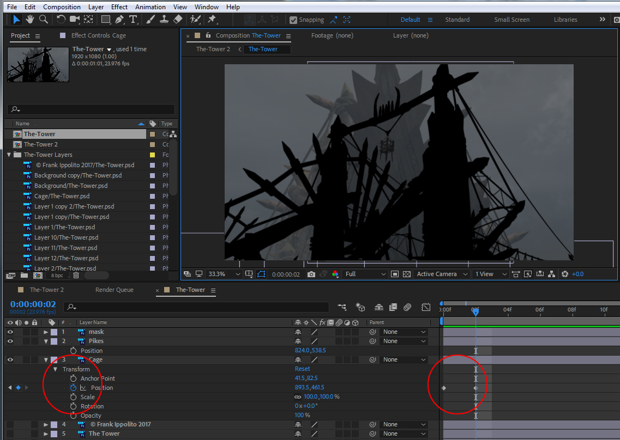Viewport: 620px width, 440px height.
Task: Click the Show Channel color icon
Action: 335,274
